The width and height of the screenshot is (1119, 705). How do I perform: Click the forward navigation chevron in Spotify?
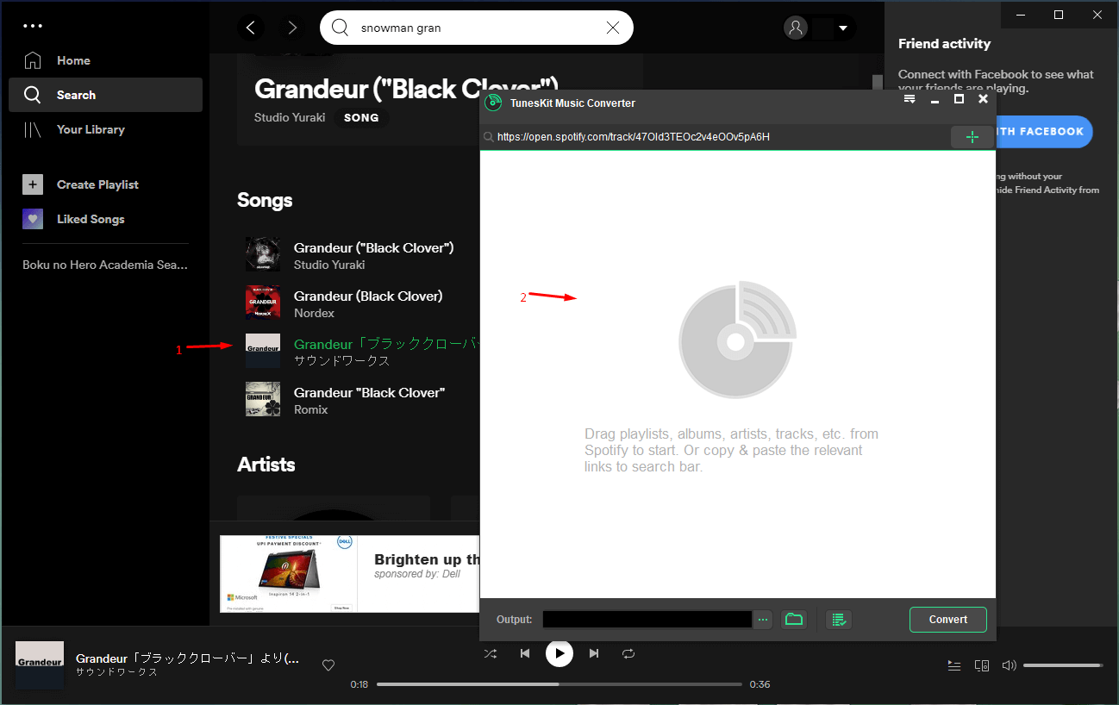(291, 28)
